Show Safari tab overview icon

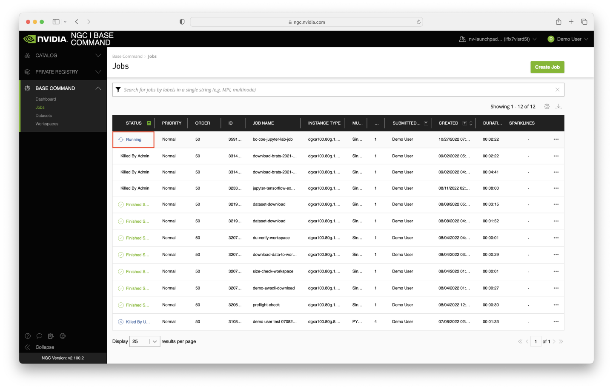[584, 22]
